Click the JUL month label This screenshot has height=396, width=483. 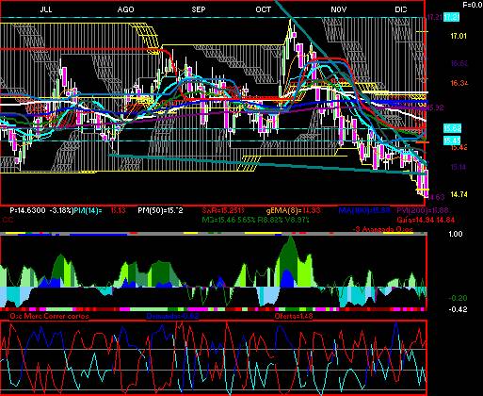[x=46, y=9]
